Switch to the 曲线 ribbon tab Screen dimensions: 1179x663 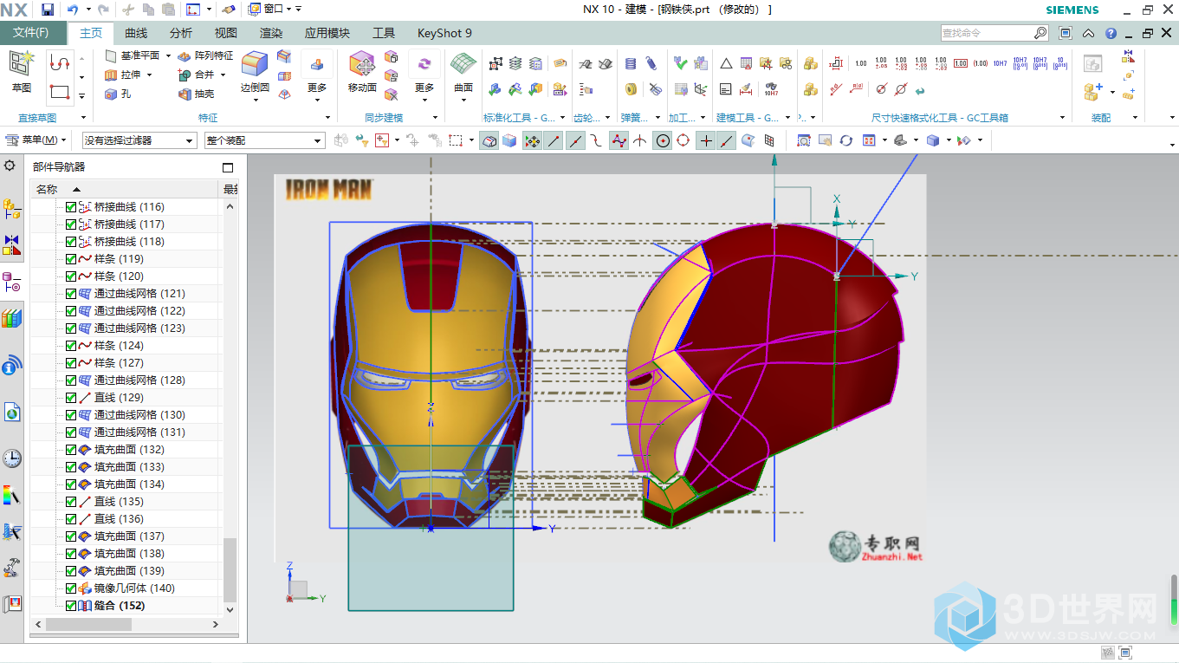tap(136, 33)
